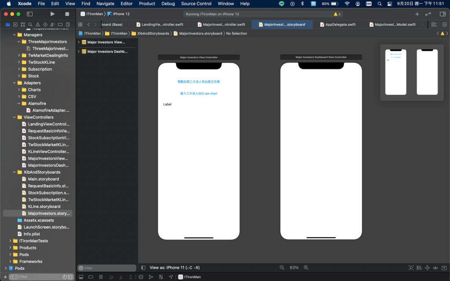Open the Align constraints menu
Image resolution: width=450 pixels, height=281 pixels.
pos(419,268)
